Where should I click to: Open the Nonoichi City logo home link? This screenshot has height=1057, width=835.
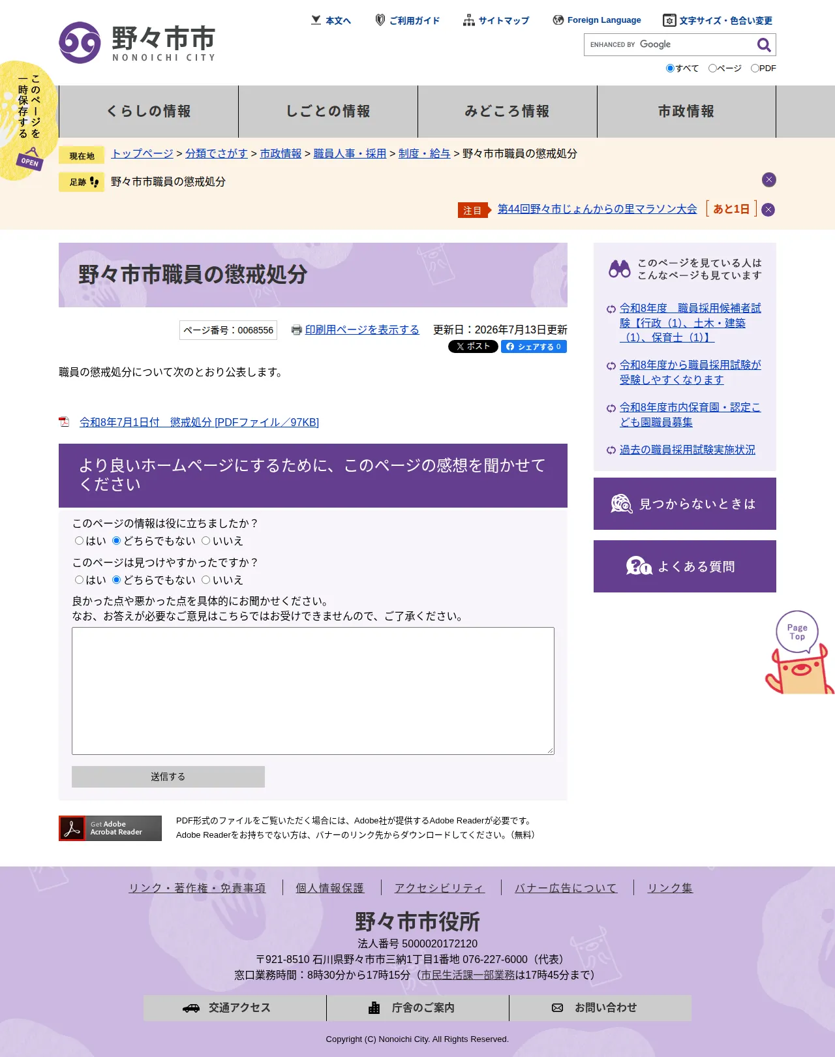pyautogui.click(x=137, y=43)
